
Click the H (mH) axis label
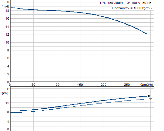pos(6,4)
